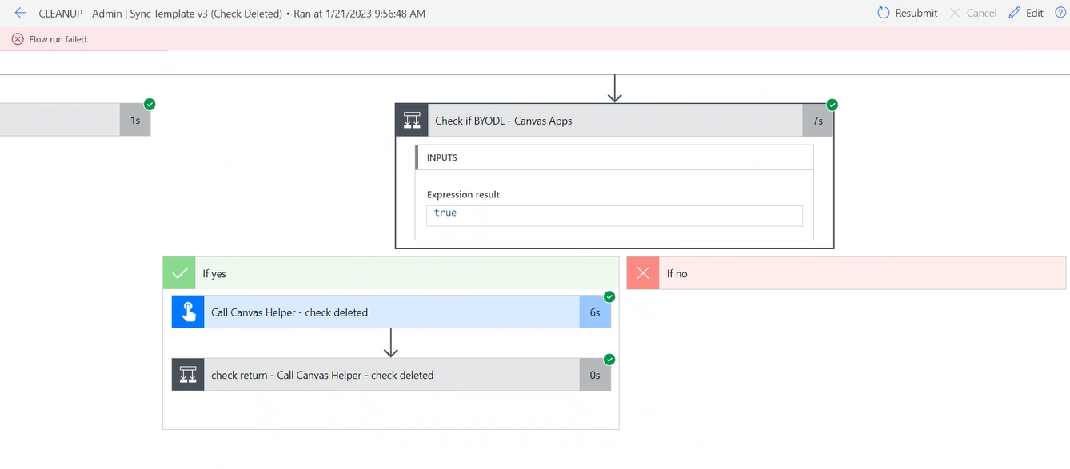
Task: Expand check return - Call Canvas Helper action
Action: (391, 375)
